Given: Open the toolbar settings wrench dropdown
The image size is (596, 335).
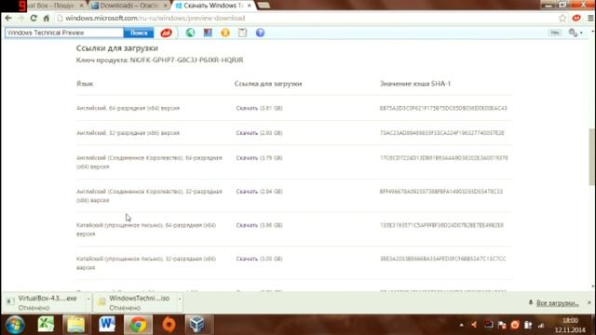Looking at the screenshot, I should 576,33.
